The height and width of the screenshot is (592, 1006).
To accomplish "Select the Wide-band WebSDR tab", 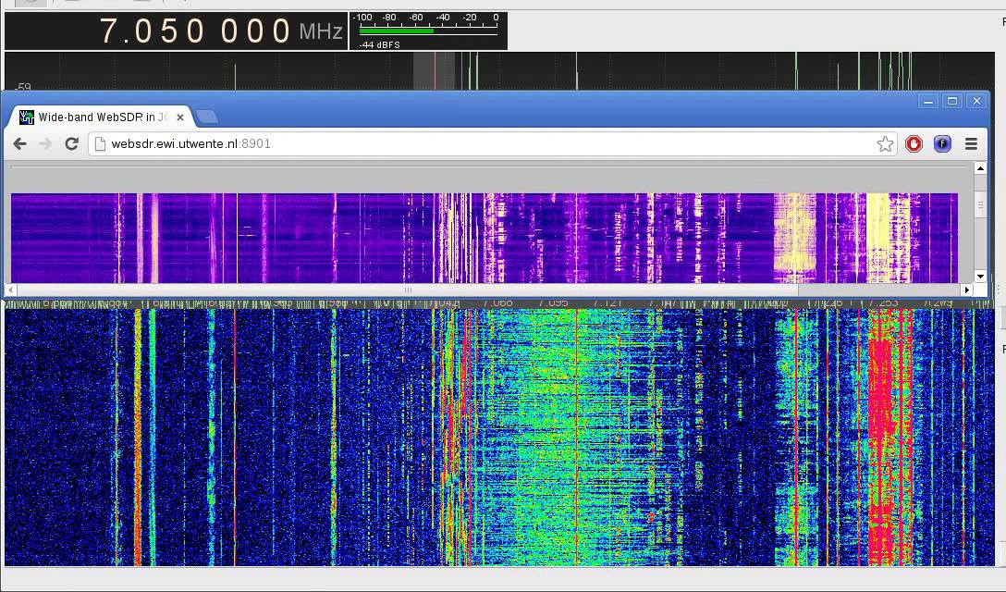I will click(x=97, y=117).
